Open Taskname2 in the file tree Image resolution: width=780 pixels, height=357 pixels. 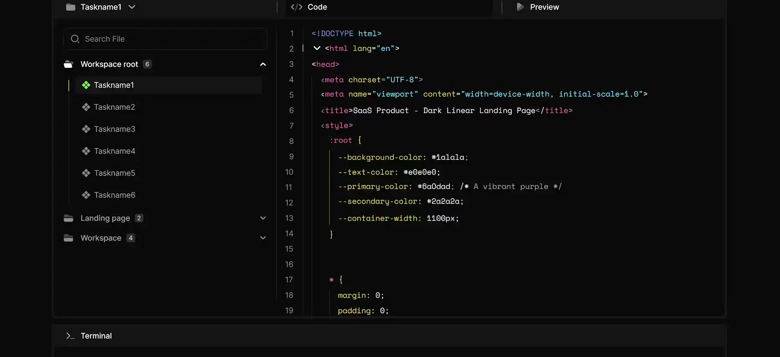pyautogui.click(x=114, y=107)
